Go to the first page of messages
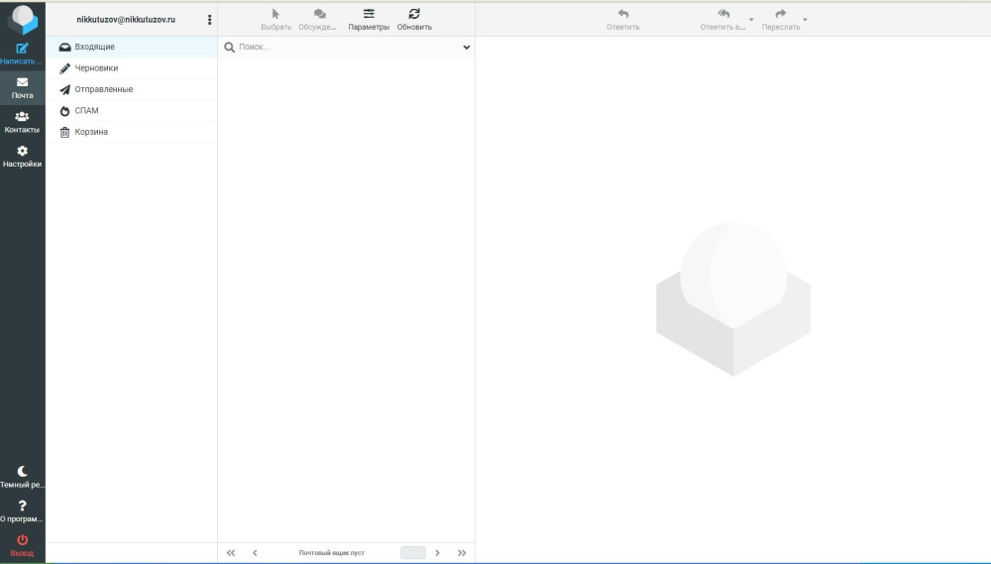Screen dimensions: 991x564 point(231,553)
